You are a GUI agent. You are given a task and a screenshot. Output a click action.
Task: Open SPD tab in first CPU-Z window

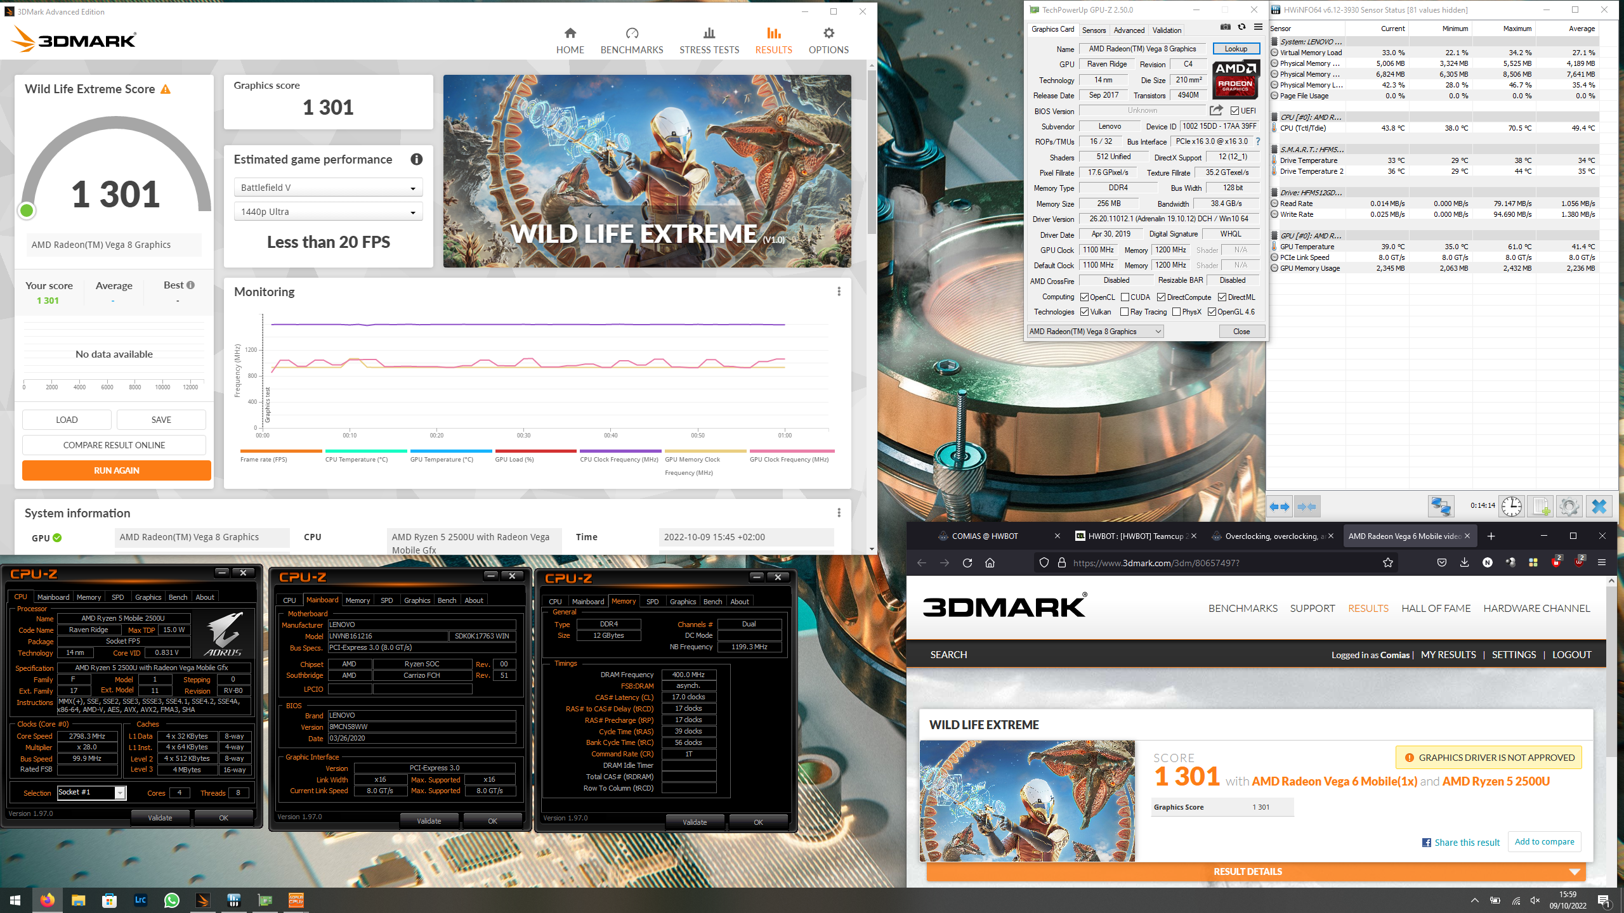point(117,597)
